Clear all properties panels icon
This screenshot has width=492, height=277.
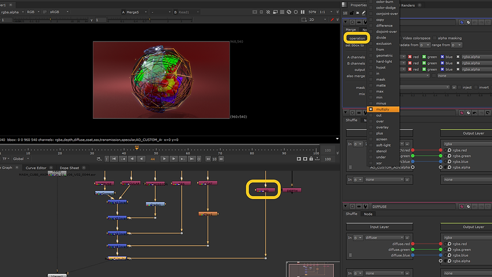coord(358,13)
